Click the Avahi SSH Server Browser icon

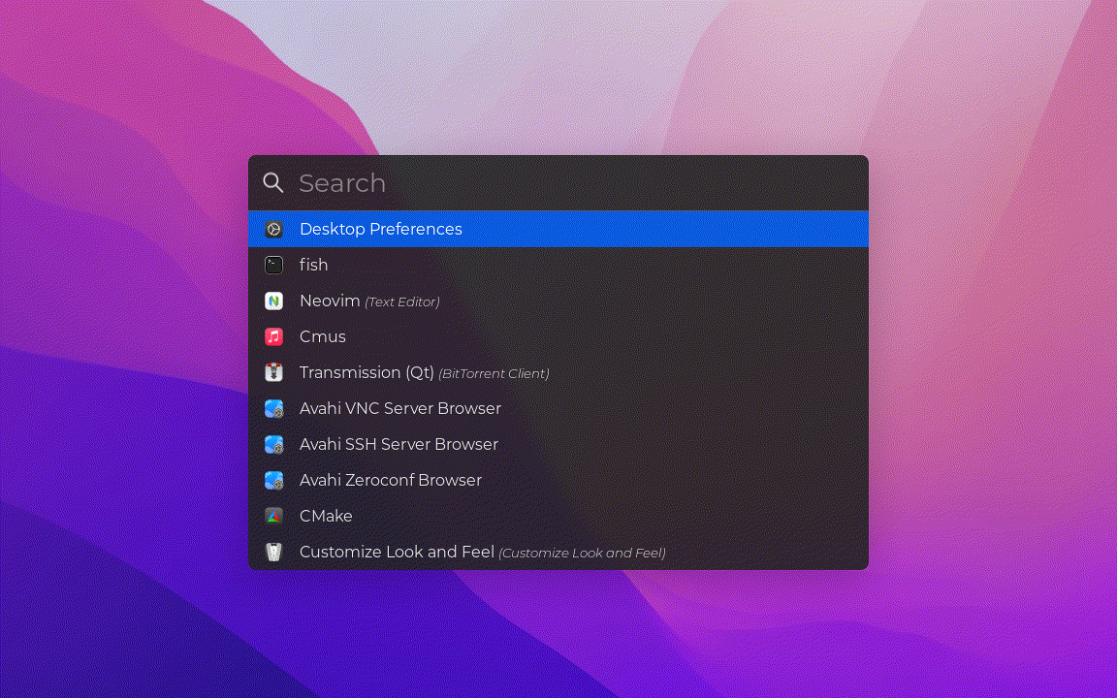pos(273,444)
